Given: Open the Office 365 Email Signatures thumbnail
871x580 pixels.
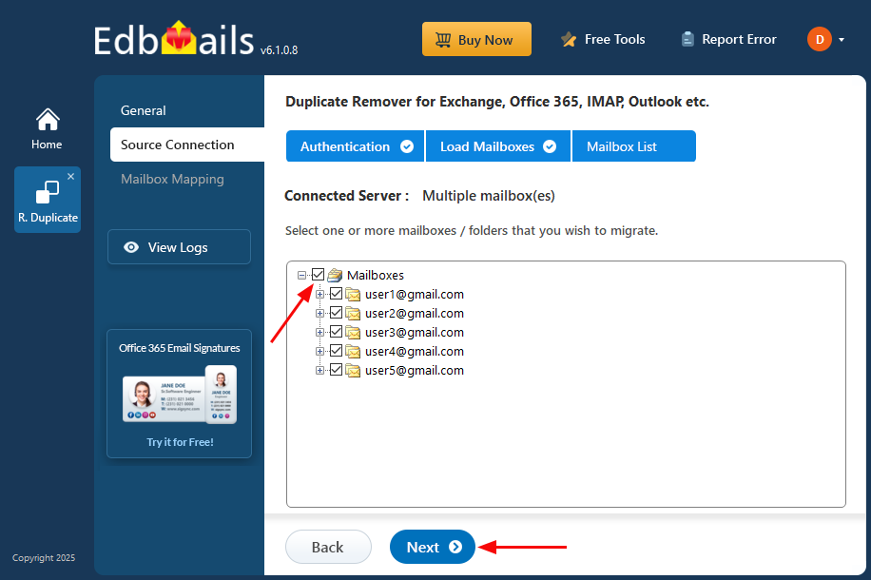Looking at the screenshot, I should coord(179,394).
